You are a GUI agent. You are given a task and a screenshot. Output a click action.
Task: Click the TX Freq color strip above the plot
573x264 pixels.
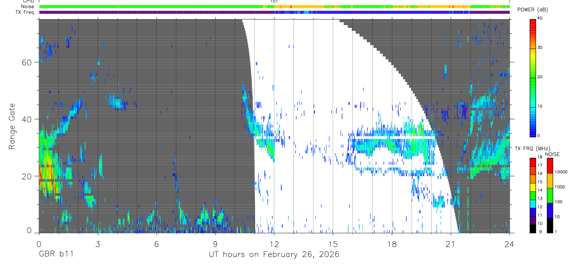[x=274, y=13]
